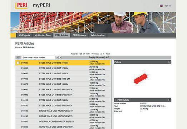Collapse the Picture panel
The image size is (187, 129).
(169, 62)
